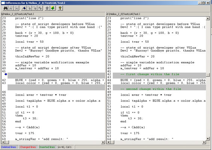The height and width of the screenshot is (150, 212).
Task: Click left pane's horizontal scroll right arrow
Action: click(x=103, y=142)
